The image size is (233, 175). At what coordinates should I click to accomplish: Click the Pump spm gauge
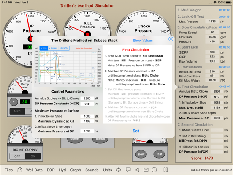pos(19,85)
